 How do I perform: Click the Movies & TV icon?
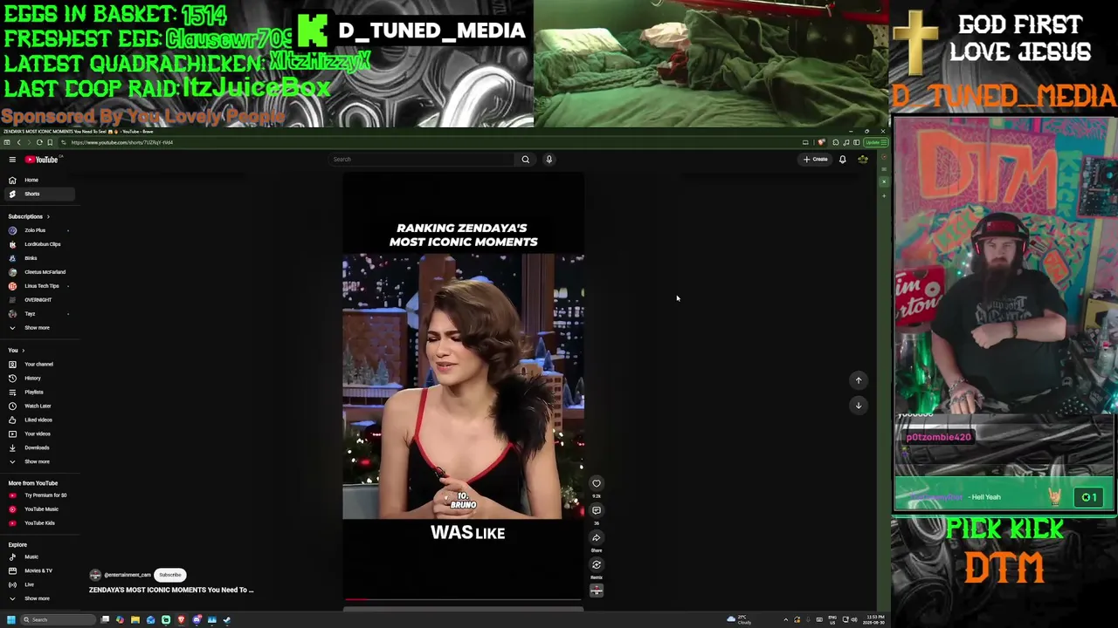(12, 570)
